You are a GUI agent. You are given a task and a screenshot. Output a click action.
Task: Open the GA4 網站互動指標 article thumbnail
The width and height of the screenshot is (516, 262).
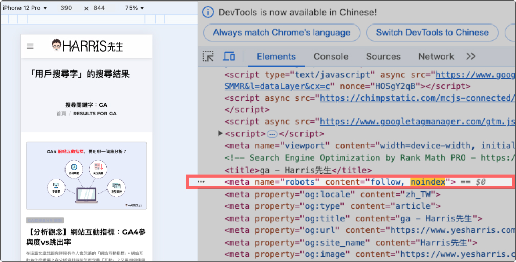click(x=87, y=176)
